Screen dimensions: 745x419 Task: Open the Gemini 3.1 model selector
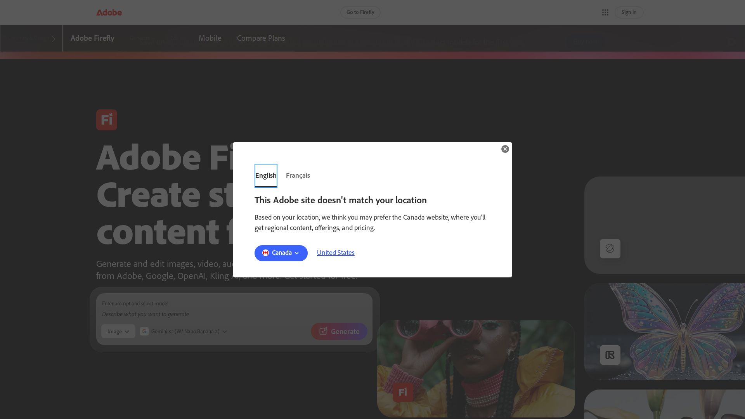coord(184,331)
